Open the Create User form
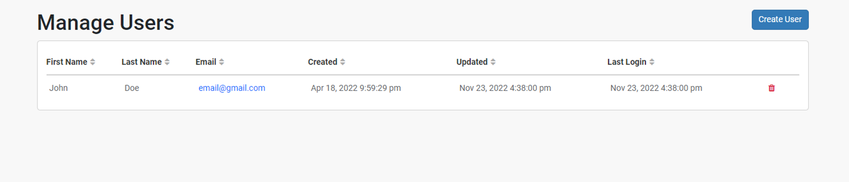The width and height of the screenshot is (849, 182). click(780, 19)
